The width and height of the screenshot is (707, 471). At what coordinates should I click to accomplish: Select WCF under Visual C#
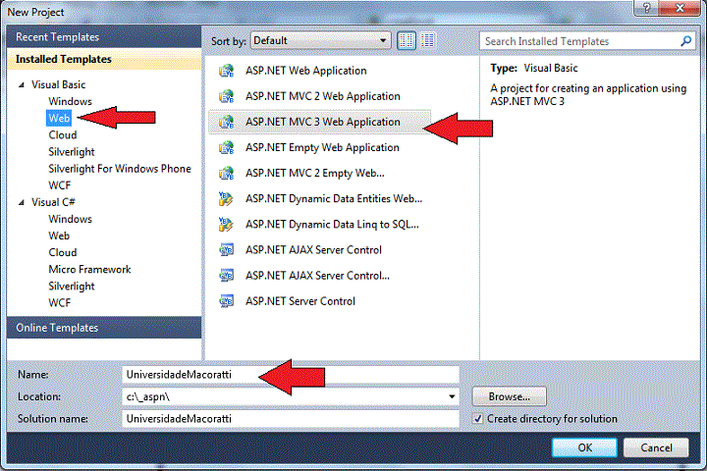click(60, 303)
